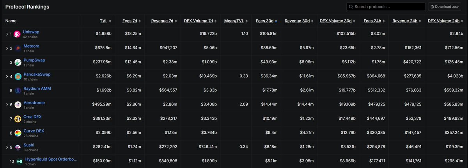Click the PancakeSwap protocol logo icon

(17, 77)
